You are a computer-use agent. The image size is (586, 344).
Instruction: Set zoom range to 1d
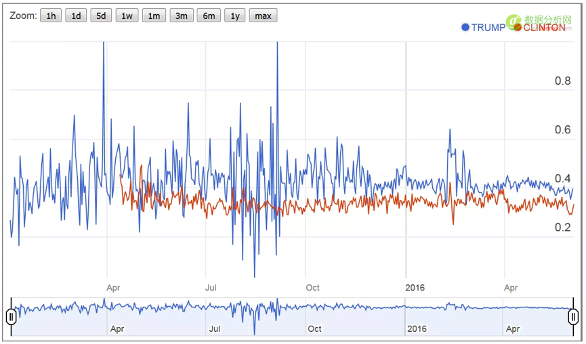[76, 16]
